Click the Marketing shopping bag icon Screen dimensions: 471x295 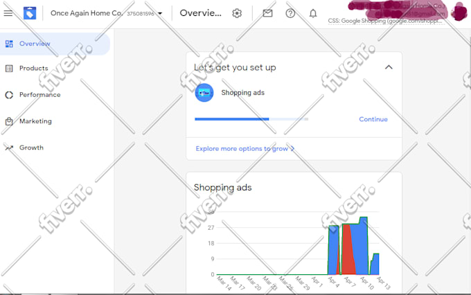click(x=9, y=121)
